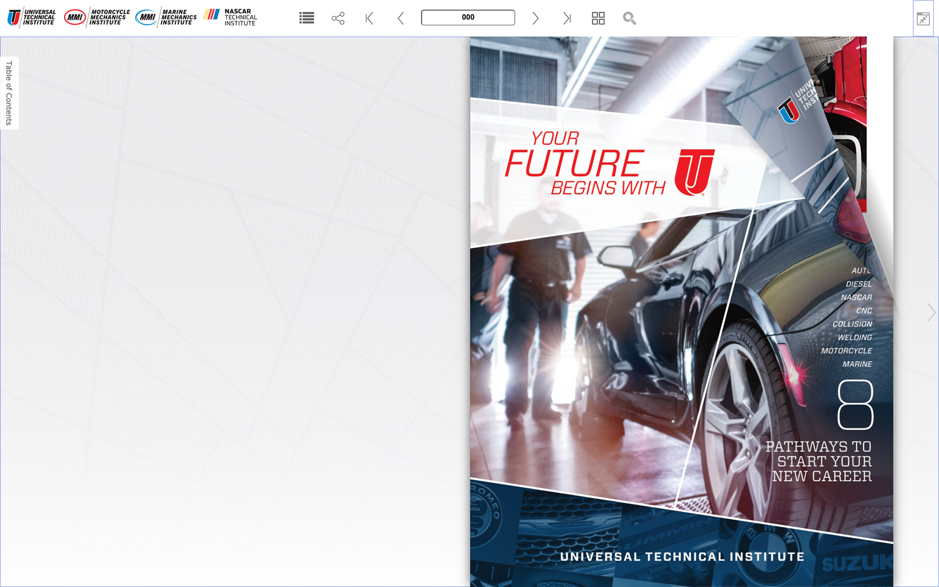Go to the previous page in toolbar
The width and height of the screenshot is (939, 587).
tap(401, 19)
